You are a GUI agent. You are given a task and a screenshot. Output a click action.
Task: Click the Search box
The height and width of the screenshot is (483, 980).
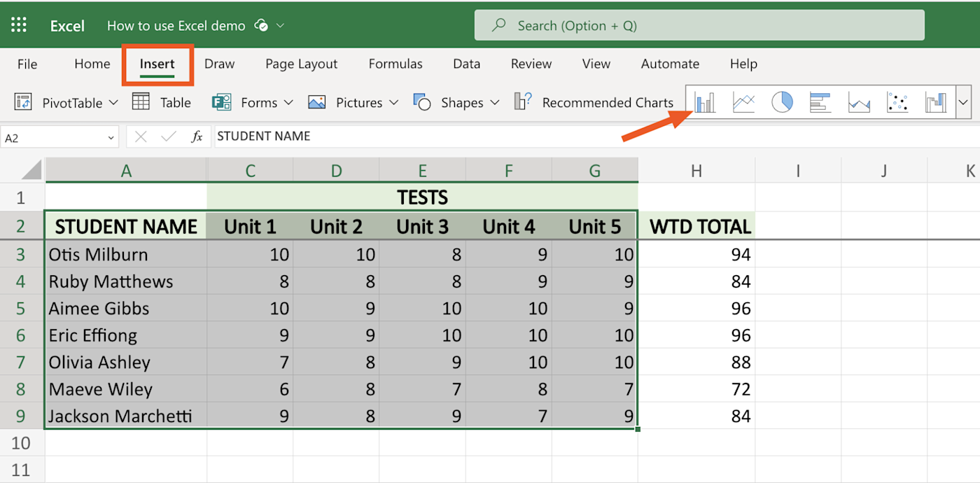(699, 26)
